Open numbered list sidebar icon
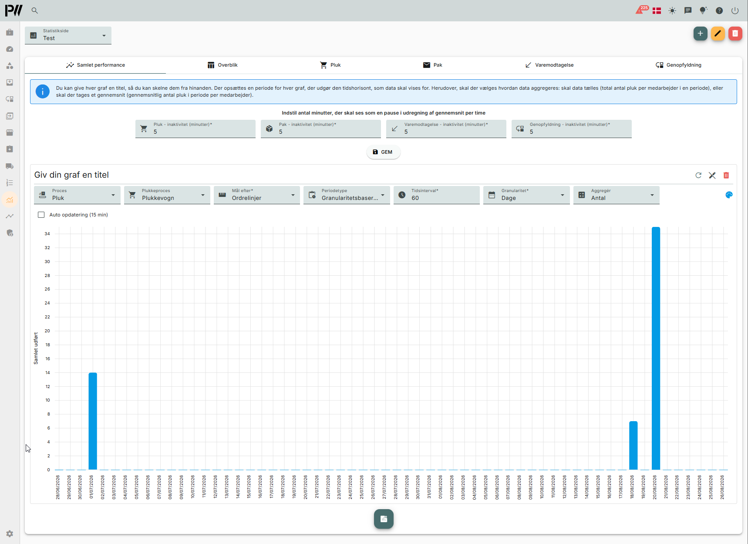This screenshot has height=544, width=748. (x=10, y=183)
